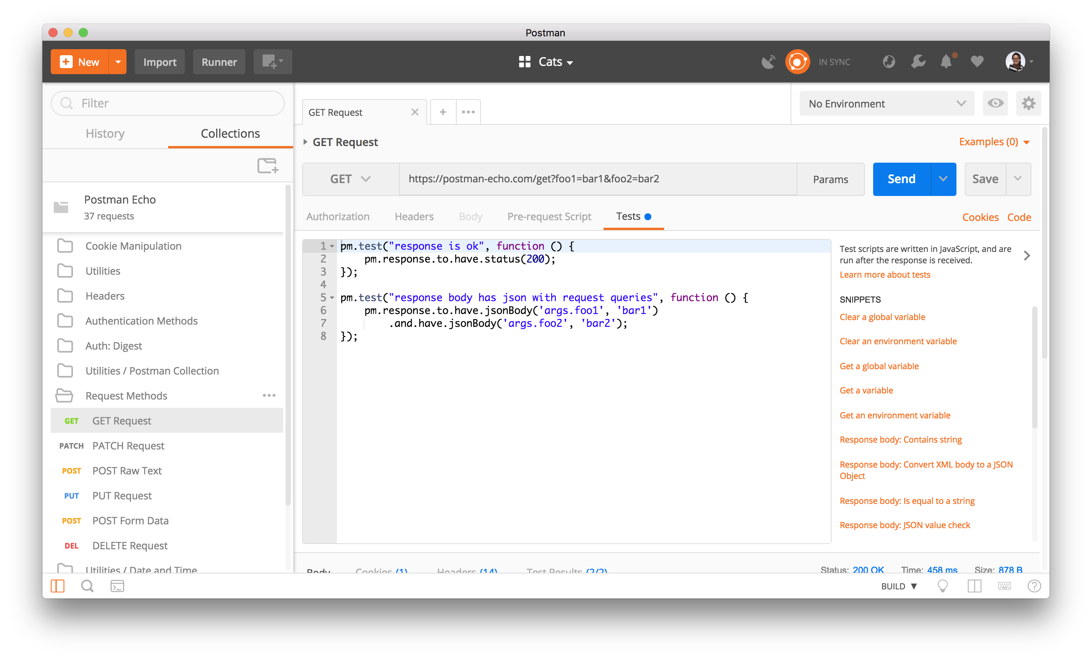Open the Send button dropdown arrow

[943, 179]
